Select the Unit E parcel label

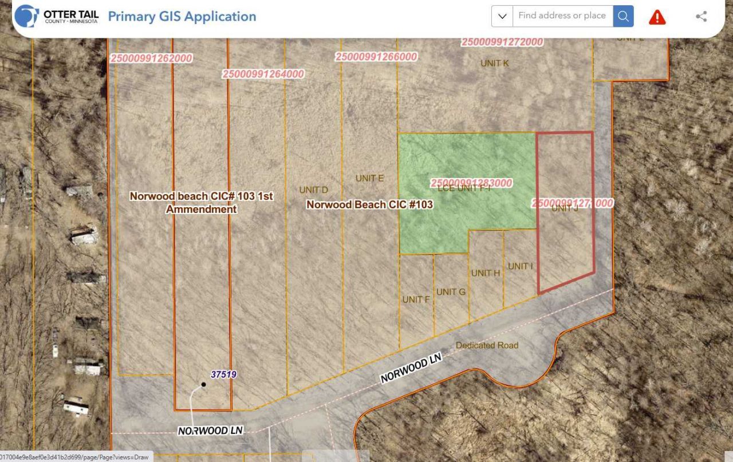pos(369,178)
